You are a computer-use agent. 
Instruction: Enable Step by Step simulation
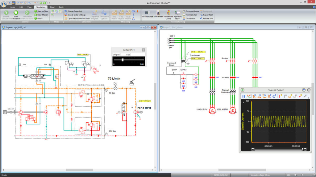[x=41, y=11]
